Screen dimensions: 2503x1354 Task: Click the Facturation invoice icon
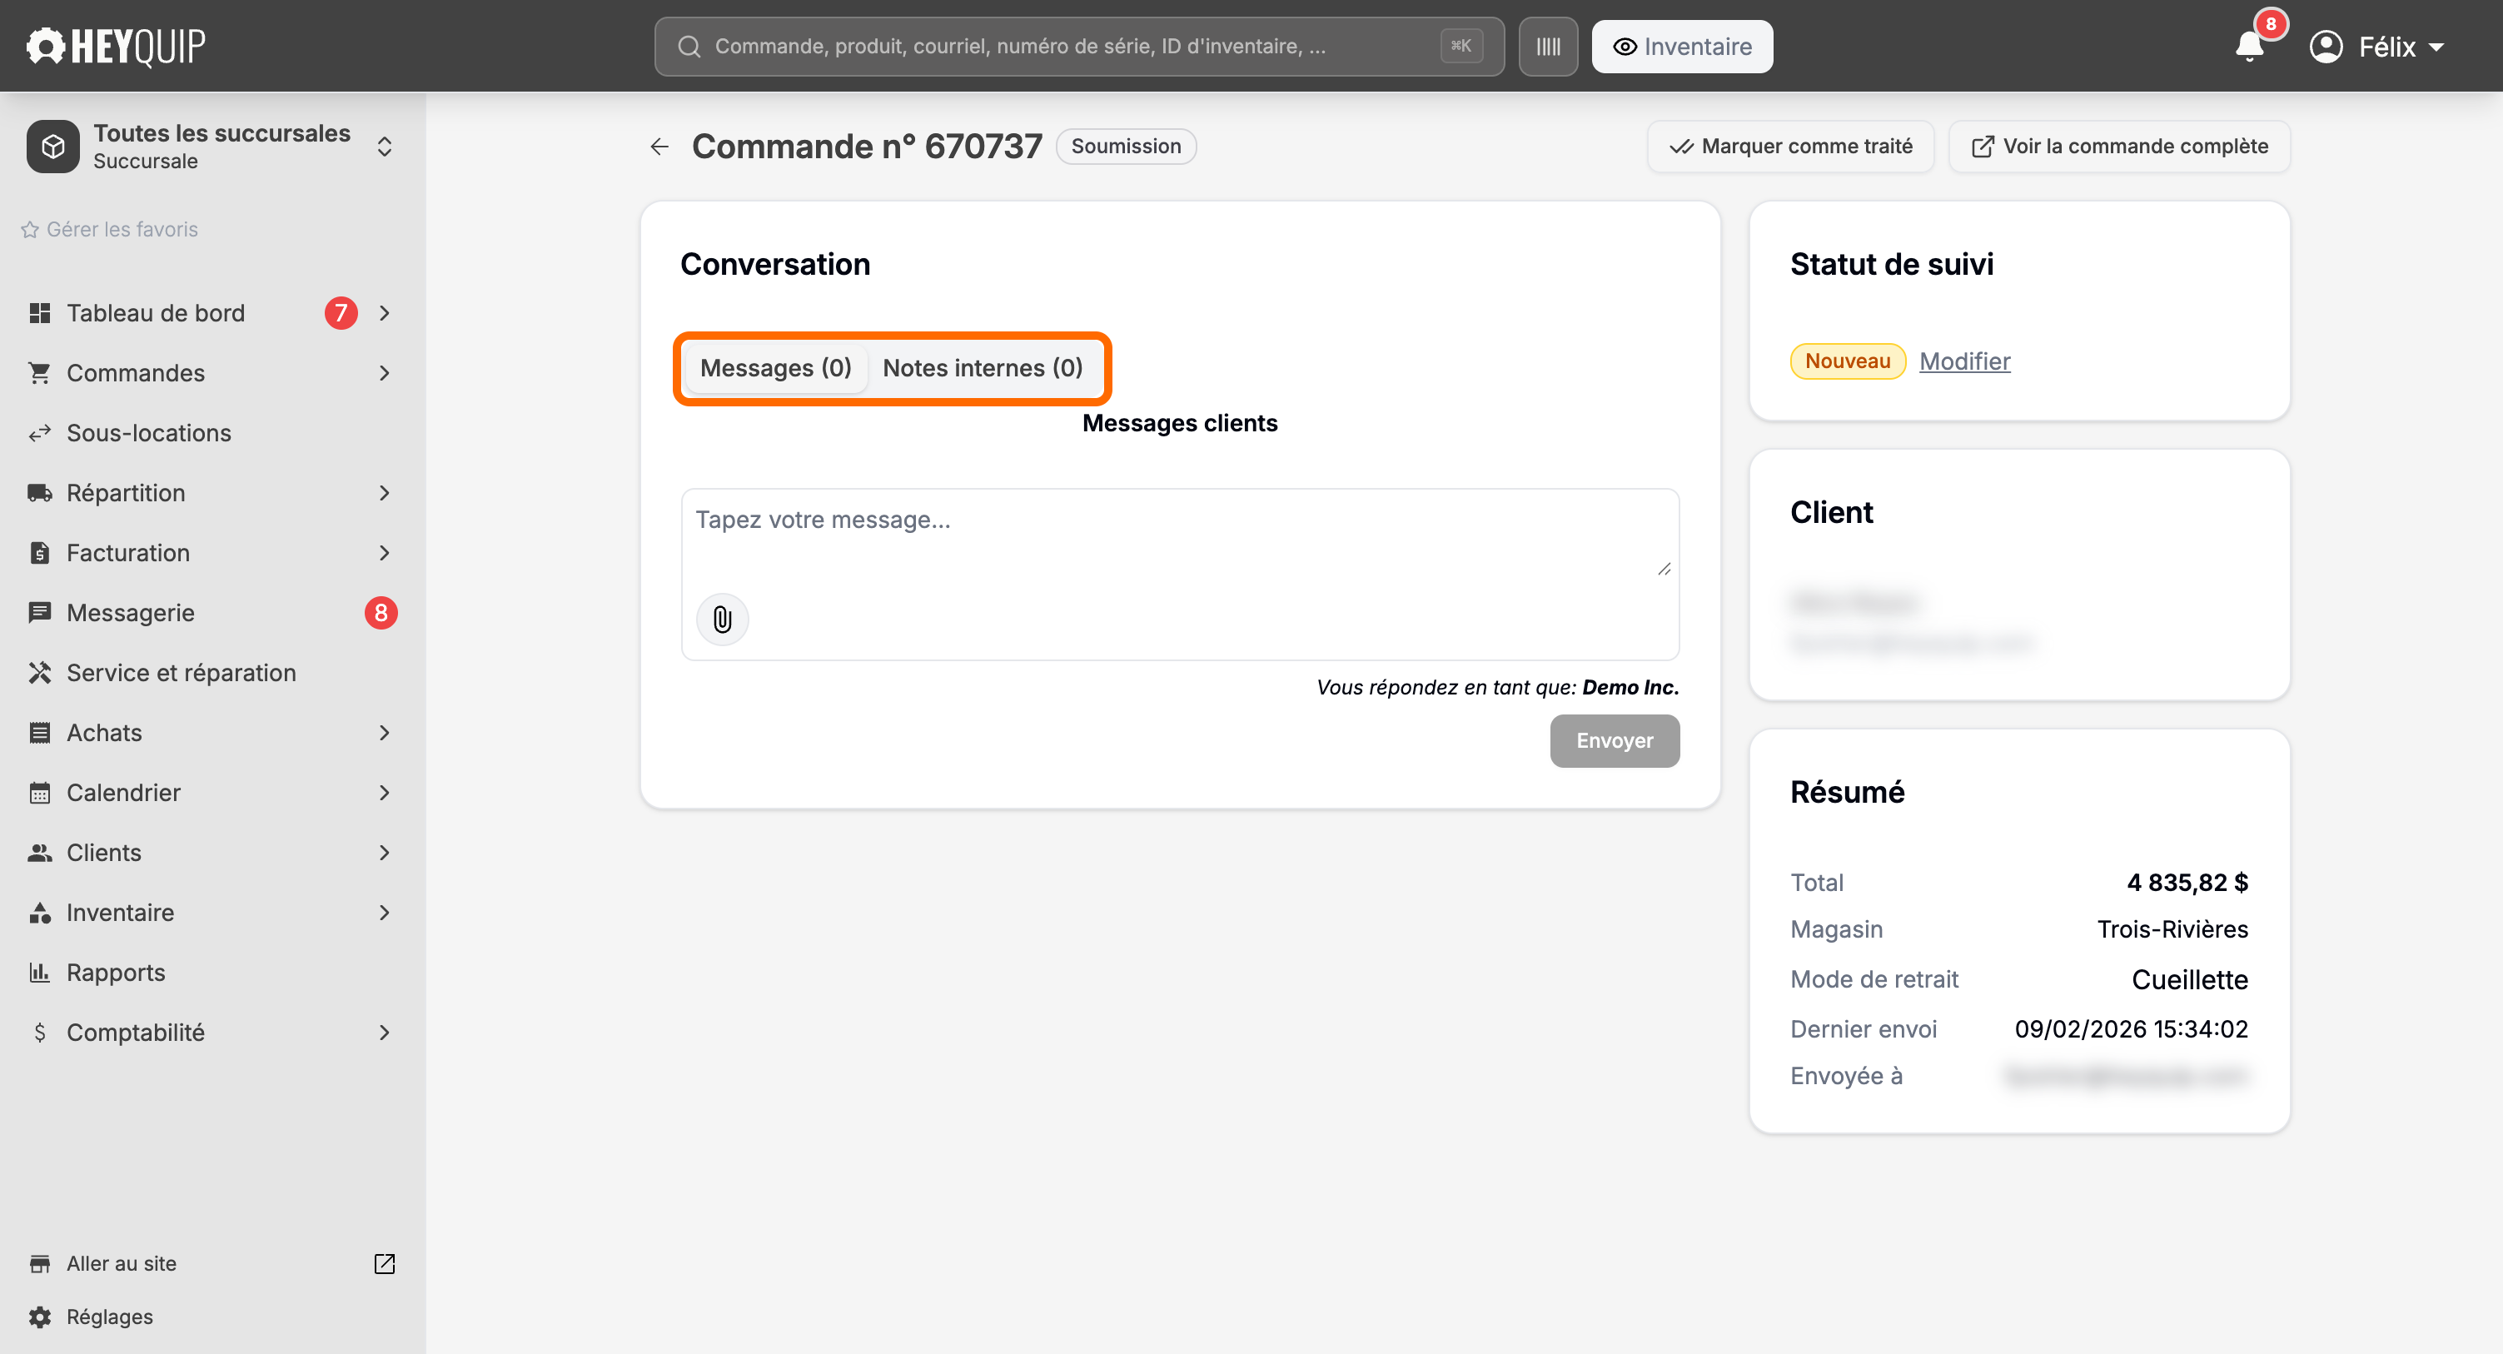[x=40, y=553]
